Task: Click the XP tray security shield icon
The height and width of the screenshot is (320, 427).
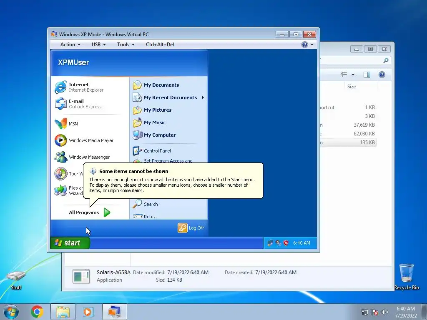Action: (286, 243)
